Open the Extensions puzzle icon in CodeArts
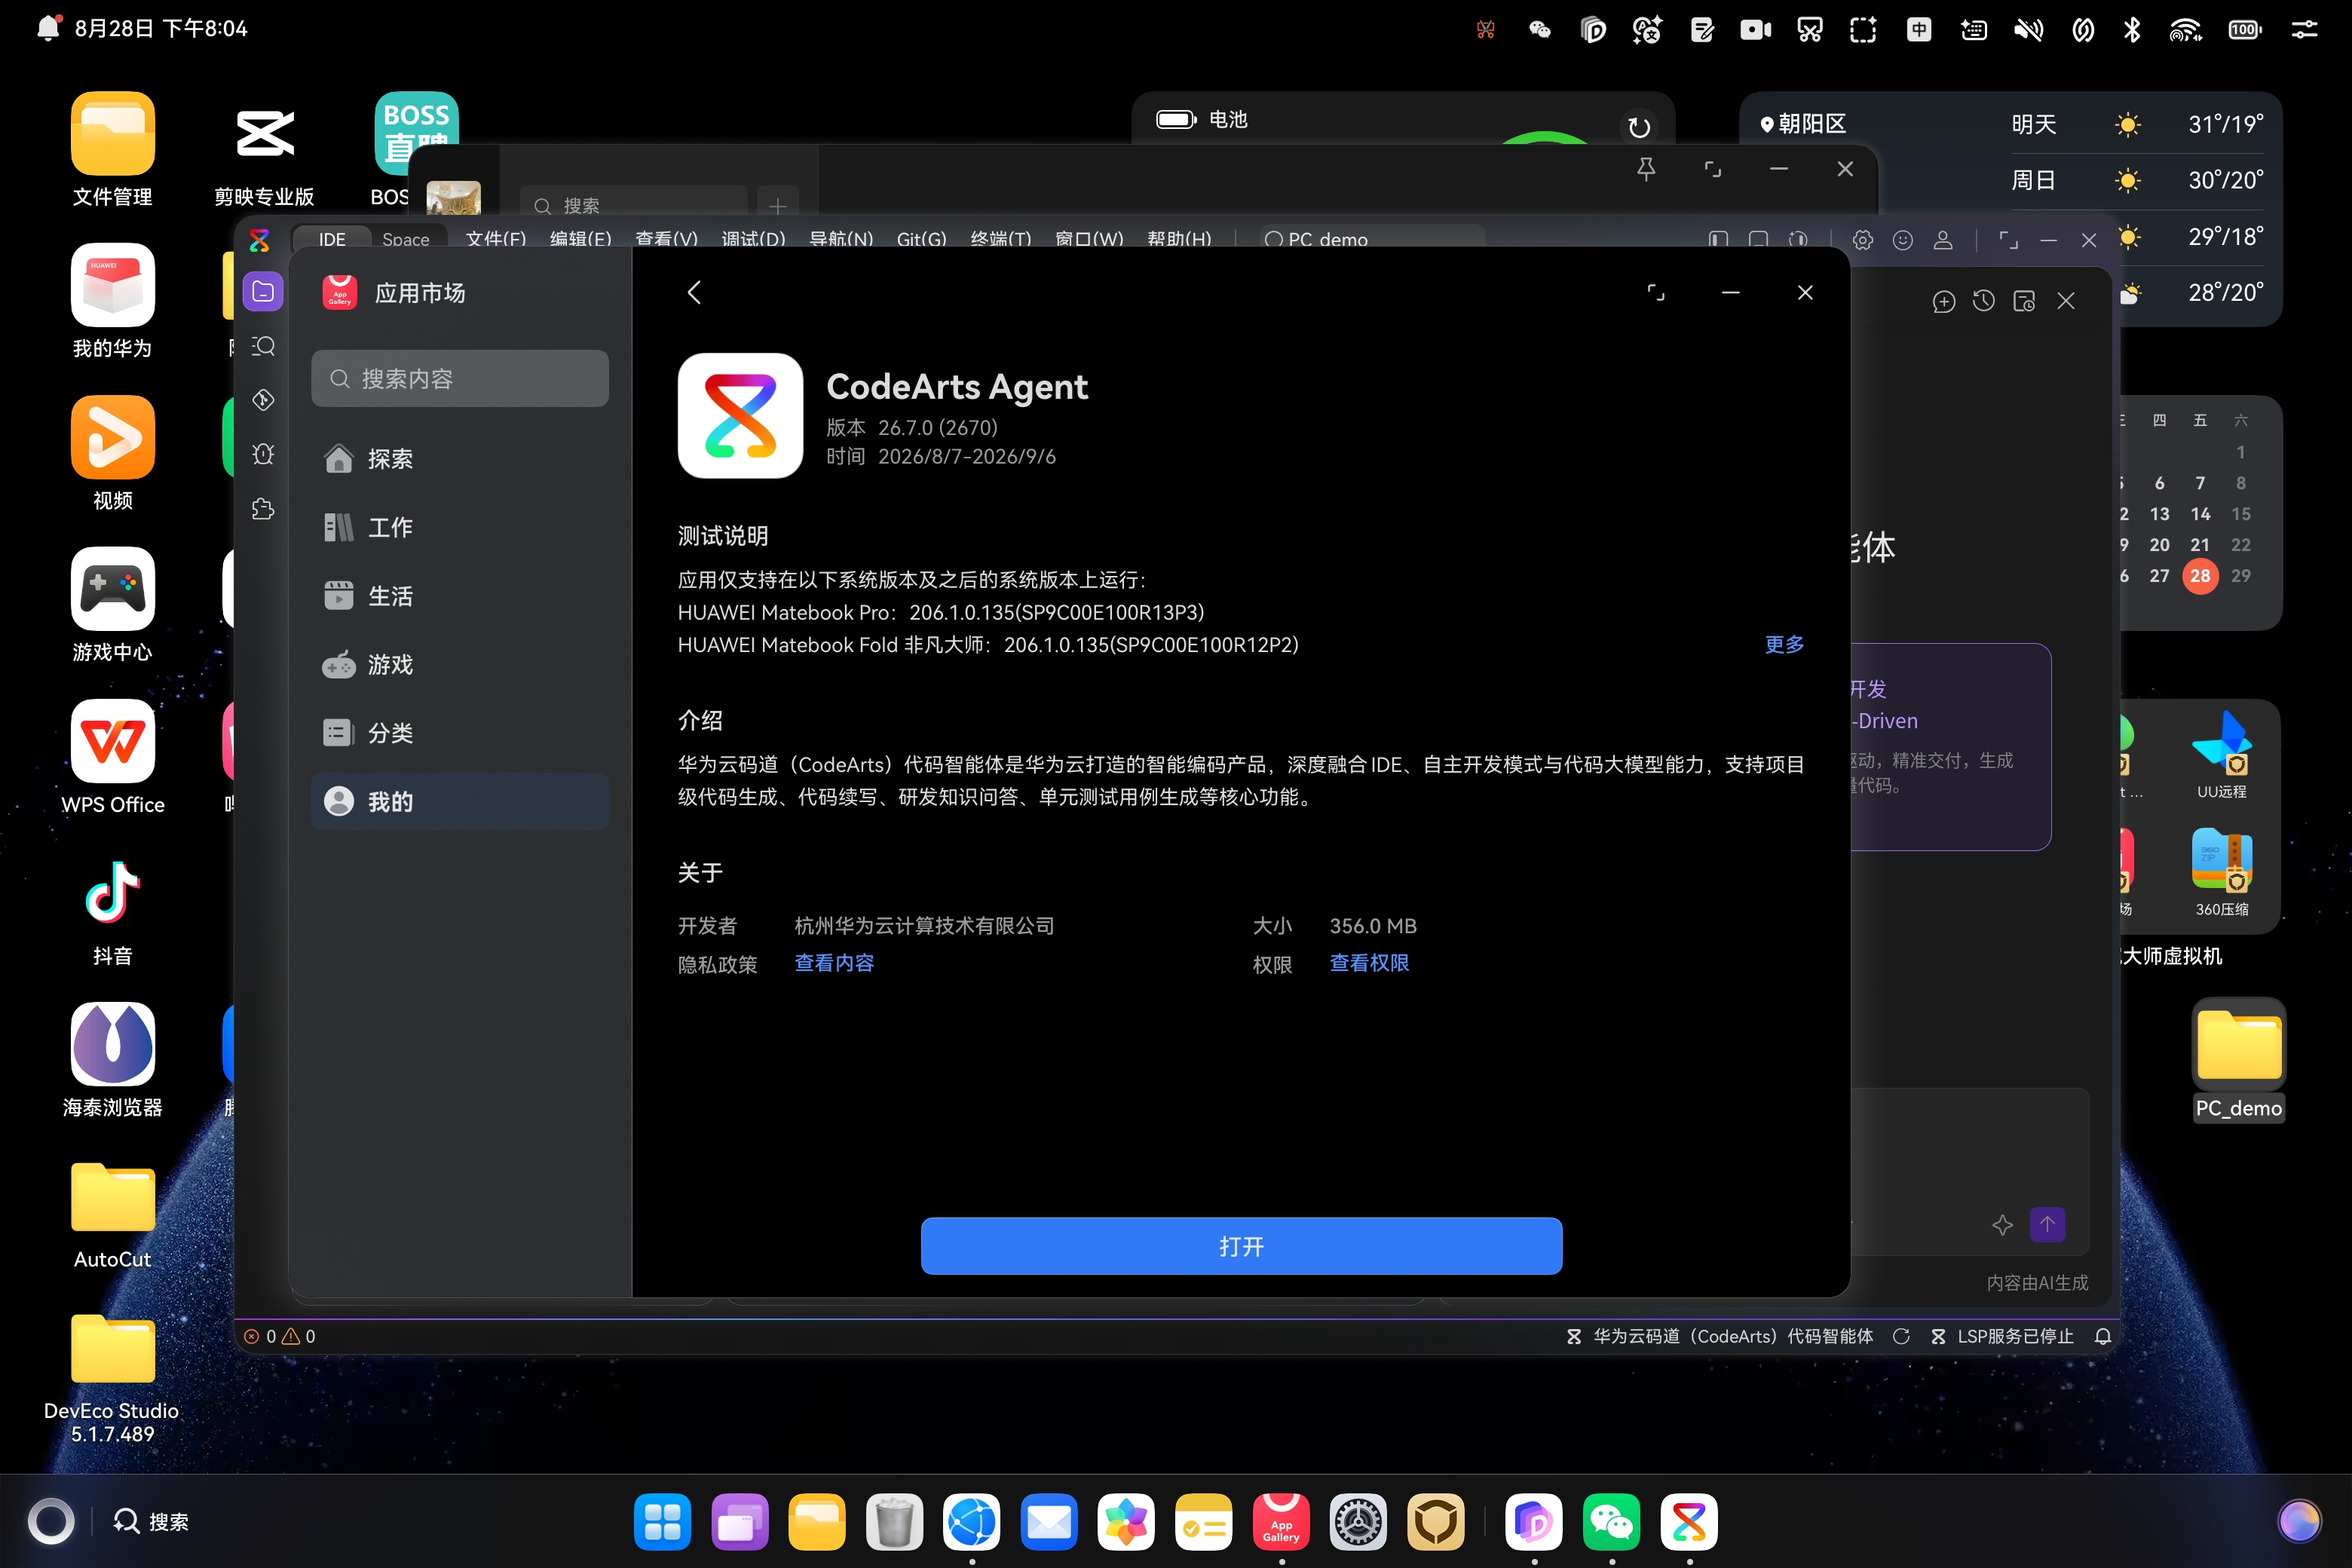This screenshot has height=1568, width=2352. [x=263, y=509]
